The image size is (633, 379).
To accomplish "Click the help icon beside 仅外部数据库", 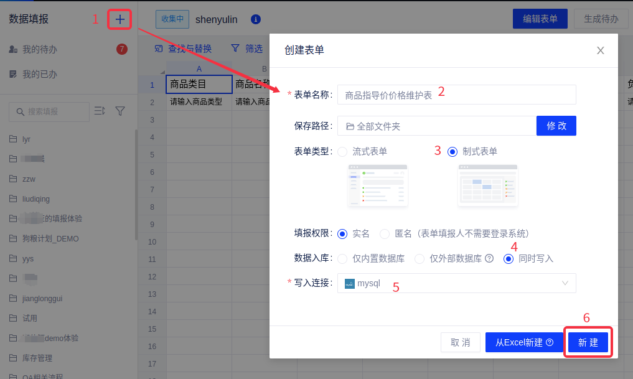I will (x=489, y=258).
